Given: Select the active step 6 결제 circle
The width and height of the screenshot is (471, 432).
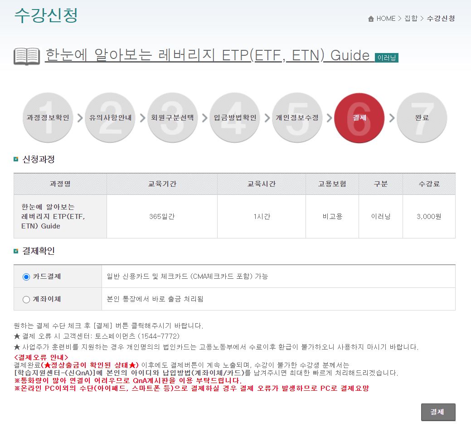Looking at the screenshot, I should (x=359, y=117).
